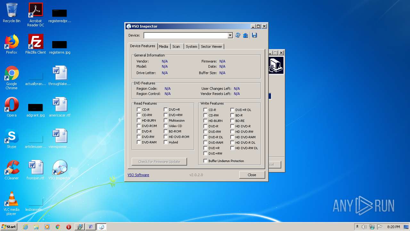Launch the Skype desktop shortcut
This screenshot has height=231, width=410.
(x=12, y=139)
